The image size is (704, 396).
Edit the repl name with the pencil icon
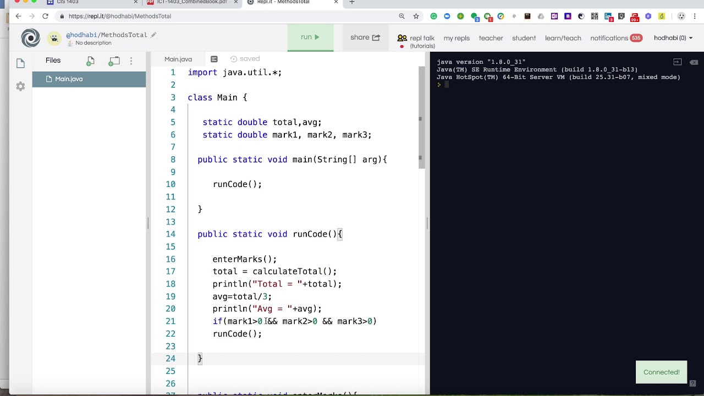click(153, 35)
